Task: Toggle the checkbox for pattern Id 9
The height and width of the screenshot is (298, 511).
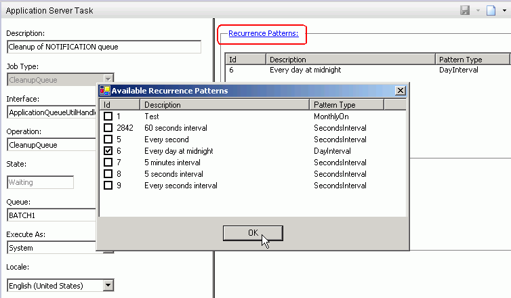Action: pyautogui.click(x=108, y=186)
